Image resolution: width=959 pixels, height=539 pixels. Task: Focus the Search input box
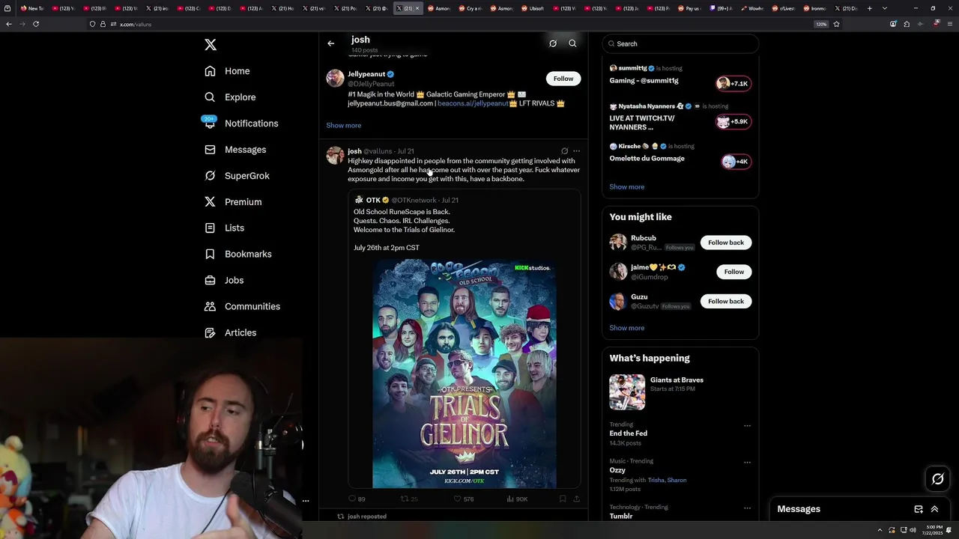coord(680,43)
